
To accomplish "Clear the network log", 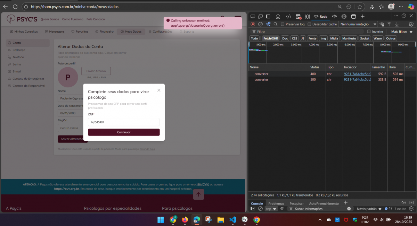I will [260, 24].
